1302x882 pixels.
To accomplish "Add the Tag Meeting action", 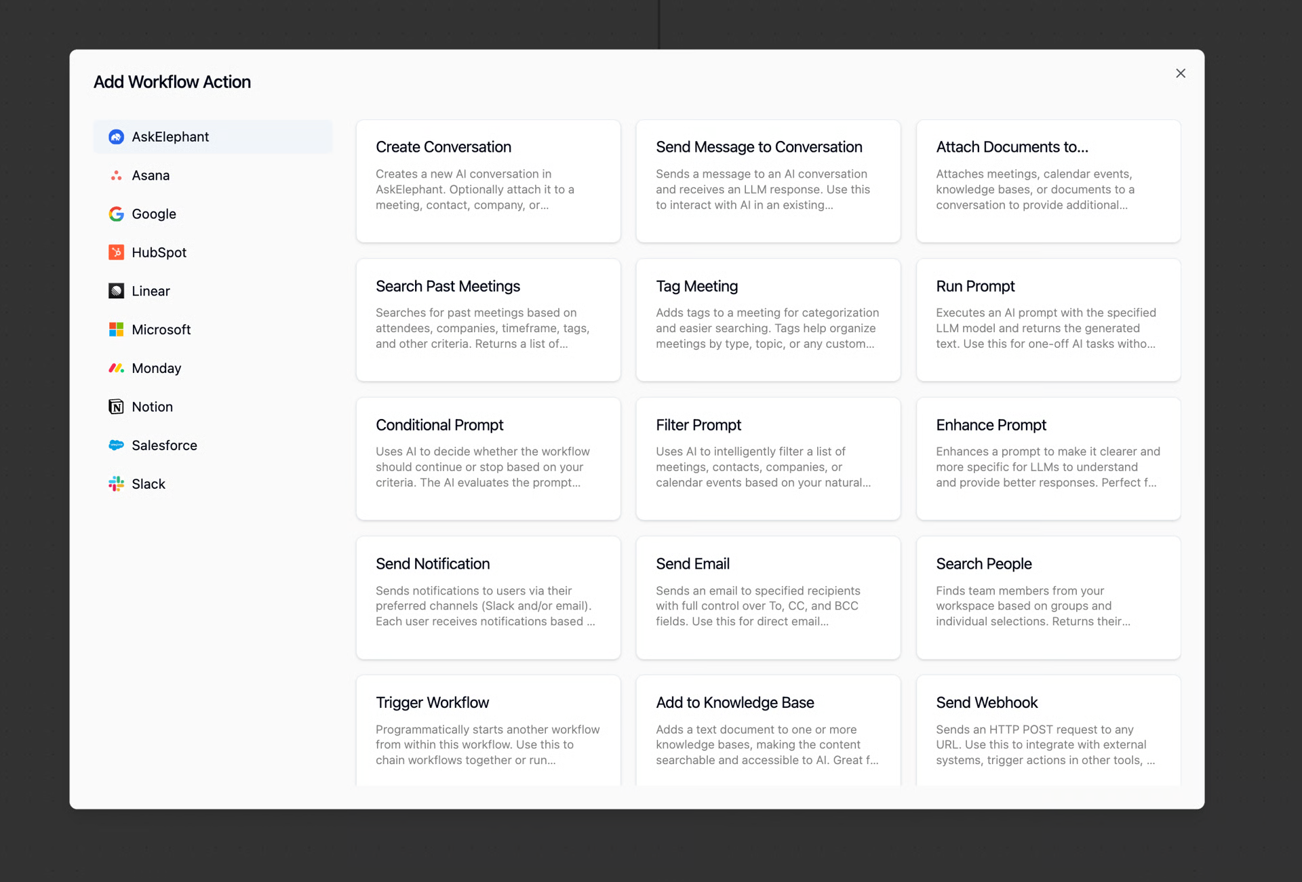I will click(x=768, y=320).
